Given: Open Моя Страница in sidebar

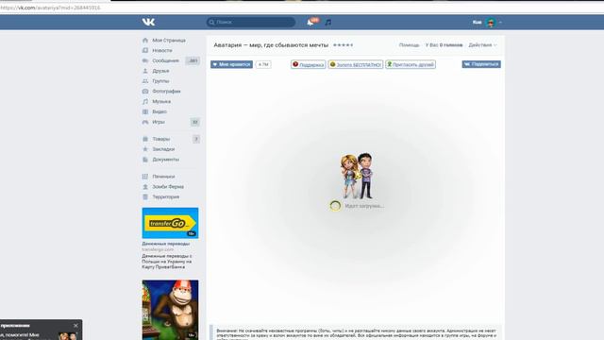Looking at the screenshot, I should (169, 40).
